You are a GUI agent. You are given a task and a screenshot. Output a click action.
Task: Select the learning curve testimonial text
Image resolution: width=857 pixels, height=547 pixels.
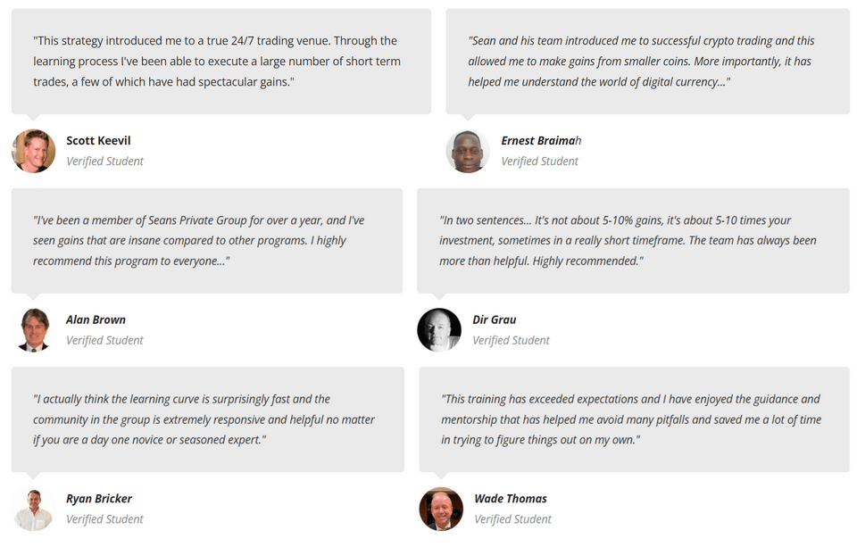pyautogui.click(x=204, y=419)
